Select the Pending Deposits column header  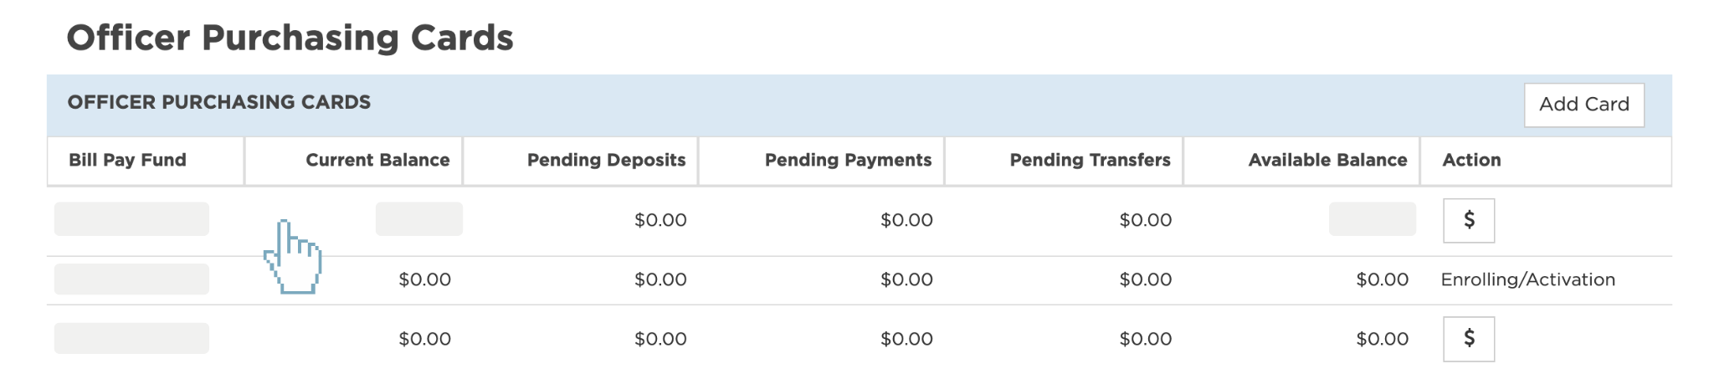pyautogui.click(x=606, y=160)
